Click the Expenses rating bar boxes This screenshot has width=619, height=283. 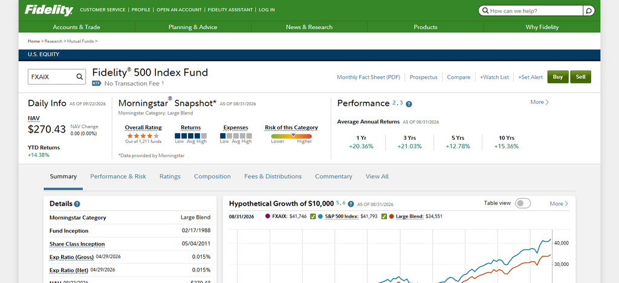(x=236, y=136)
